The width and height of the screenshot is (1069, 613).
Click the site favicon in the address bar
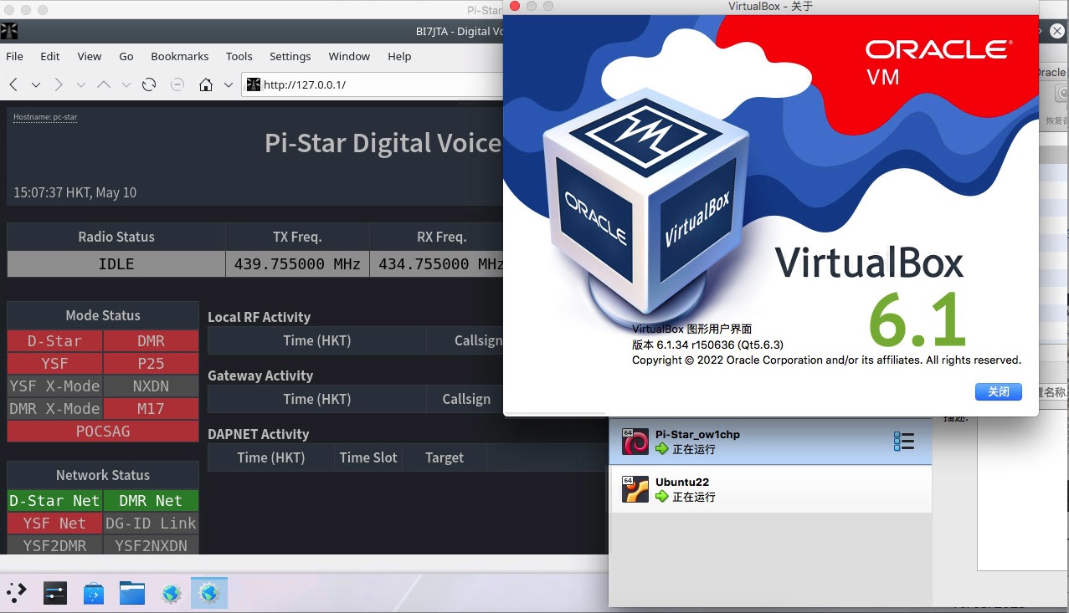pos(254,84)
